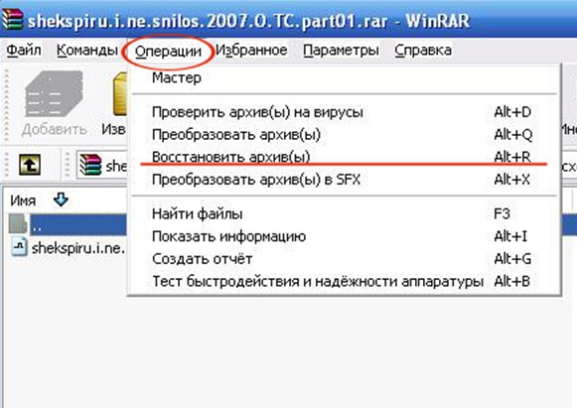Open the Параметры menu
Screen dimensions: 577x408
(x=341, y=51)
